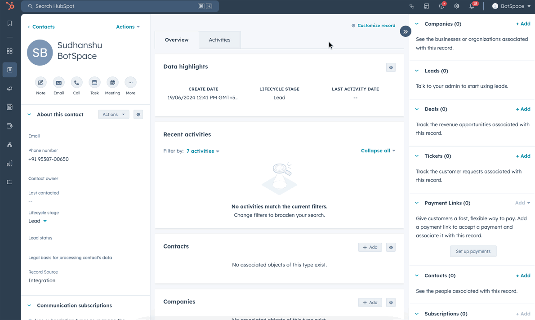
Task: Open the Collapse all dropdown
Action: (378, 151)
